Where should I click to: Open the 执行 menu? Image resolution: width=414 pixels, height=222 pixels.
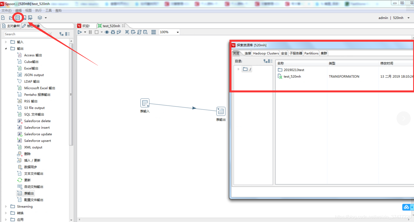tap(38, 10)
